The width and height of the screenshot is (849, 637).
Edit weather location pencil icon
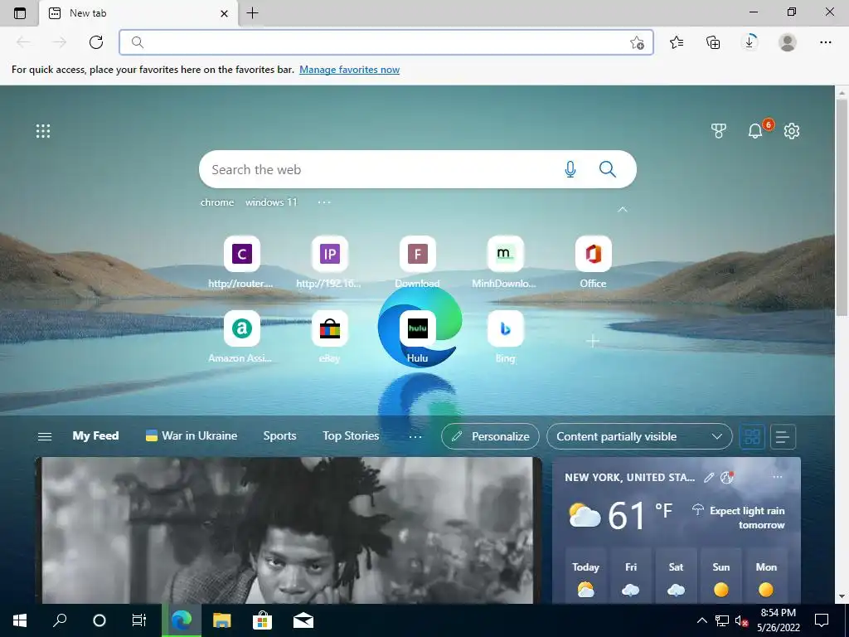click(x=709, y=477)
